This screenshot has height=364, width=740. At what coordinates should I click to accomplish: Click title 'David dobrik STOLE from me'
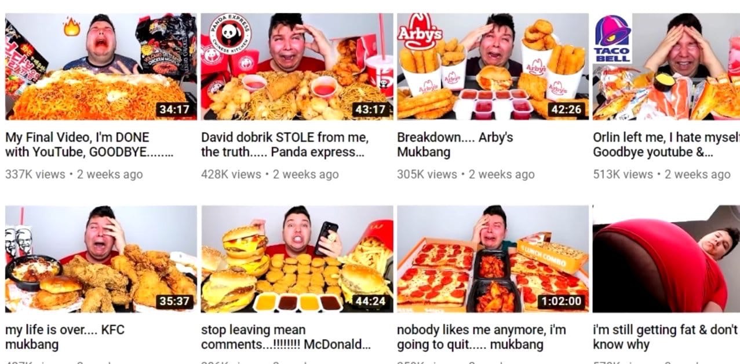click(x=286, y=145)
